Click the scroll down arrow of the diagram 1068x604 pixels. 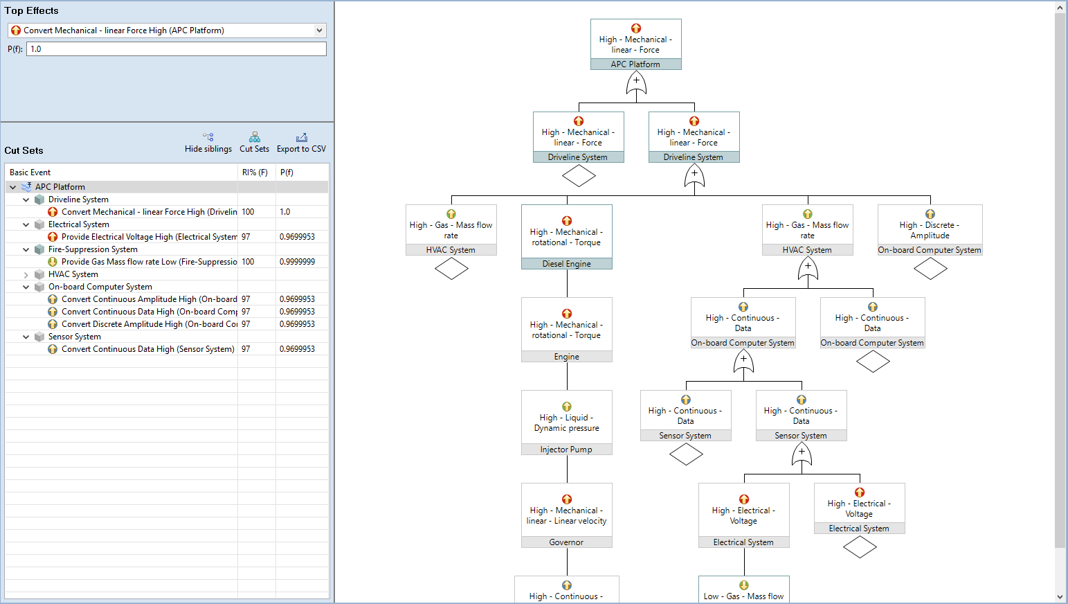(x=1060, y=596)
